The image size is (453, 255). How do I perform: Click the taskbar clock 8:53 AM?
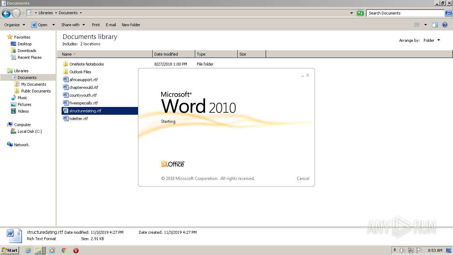coord(435,250)
